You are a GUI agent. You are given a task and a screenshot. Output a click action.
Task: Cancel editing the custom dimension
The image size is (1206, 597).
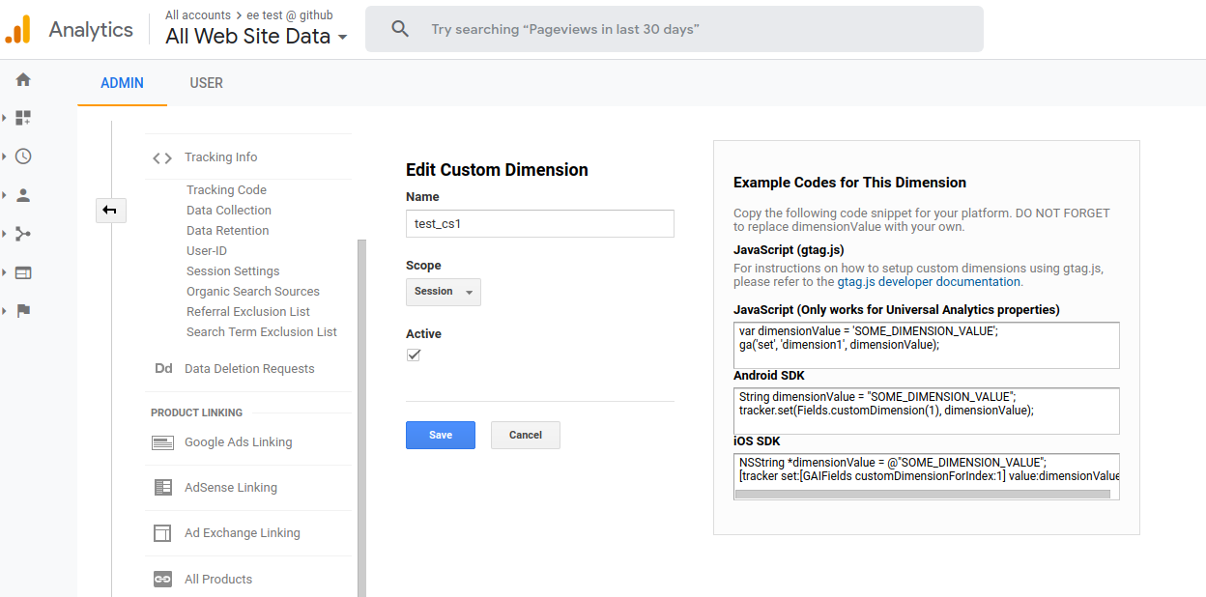(525, 435)
